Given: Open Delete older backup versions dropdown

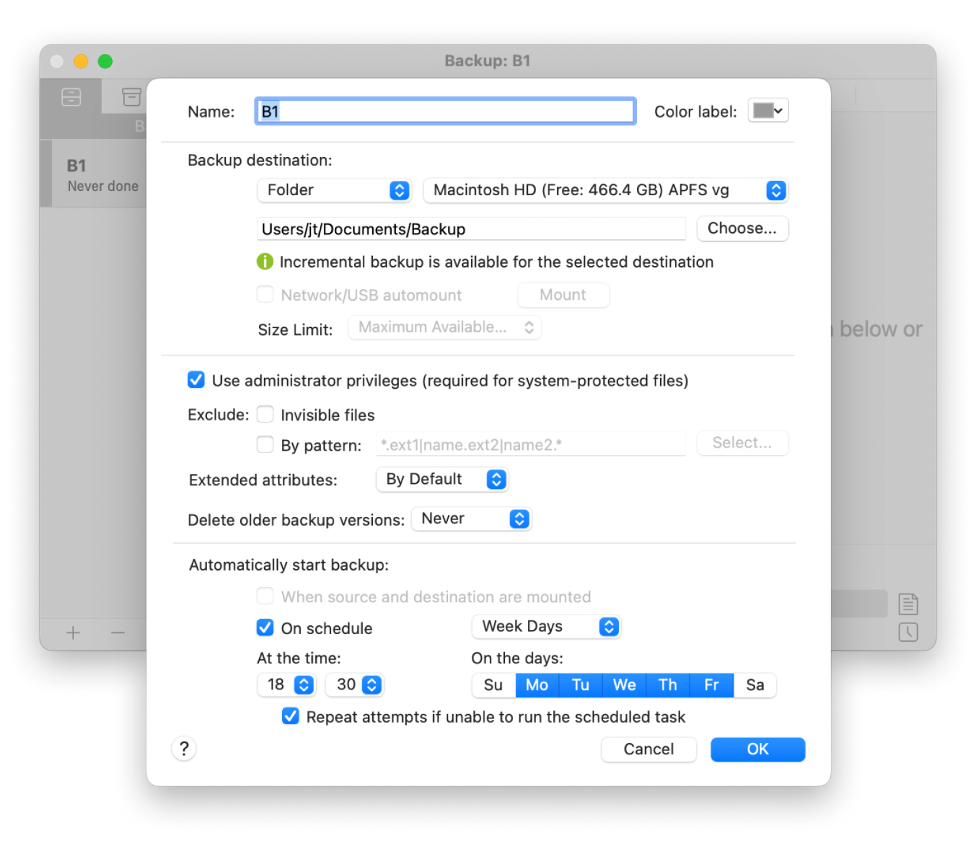Looking at the screenshot, I should 471,519.
